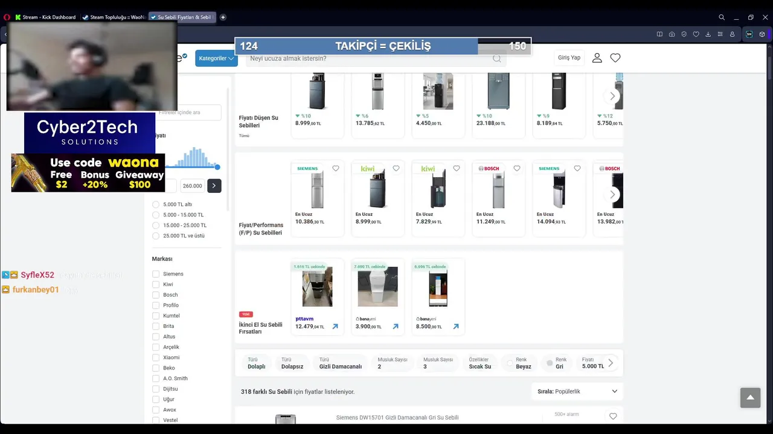Take a snapshot with camera icon
The height and width of the screenshot is (434, 773).
tap(672, 34)
